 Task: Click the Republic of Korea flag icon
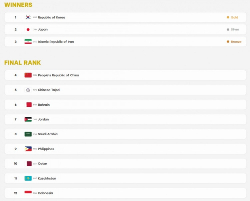[28, 17]
